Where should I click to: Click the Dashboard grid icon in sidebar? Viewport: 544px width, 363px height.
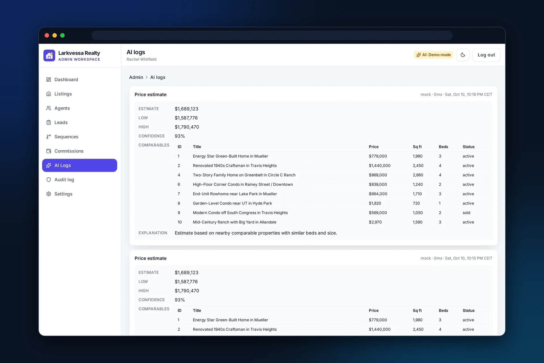pyautogui.click(x=49, y=79)
